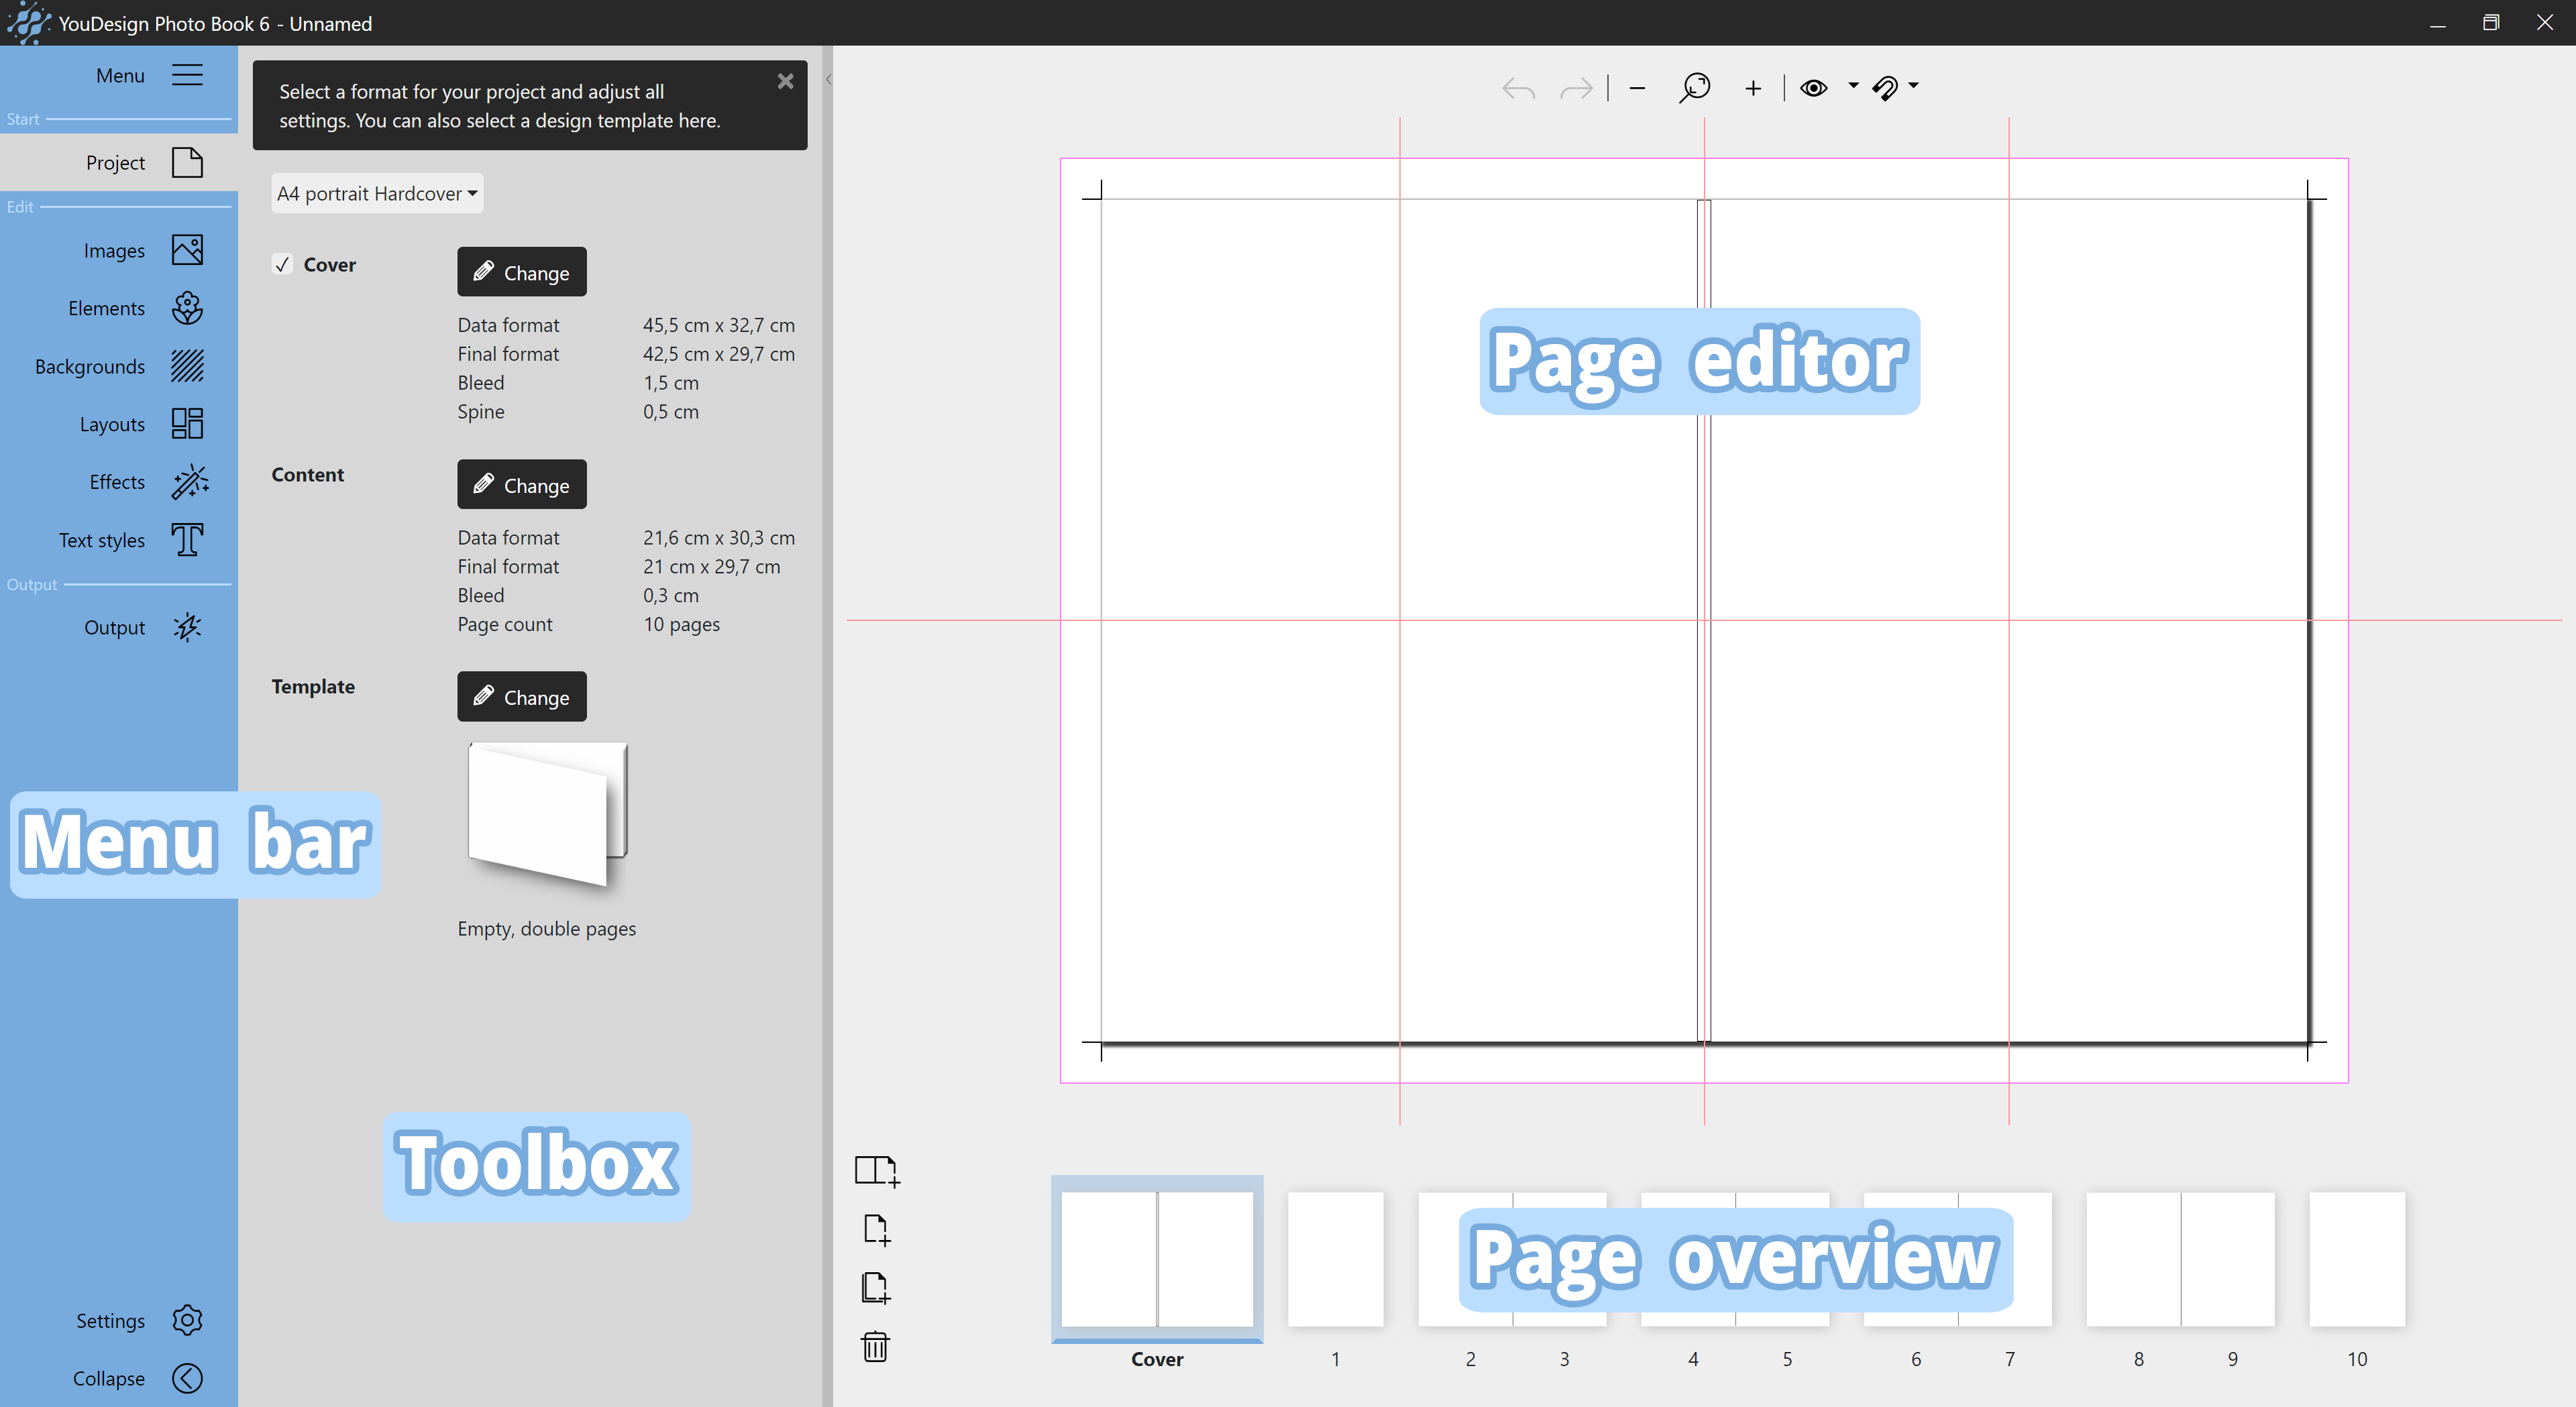Click the magnifier zoom-fit icon
Image resolution: width=2576 pixels, height=1407 pixels.
click(x=1694, y=88)
